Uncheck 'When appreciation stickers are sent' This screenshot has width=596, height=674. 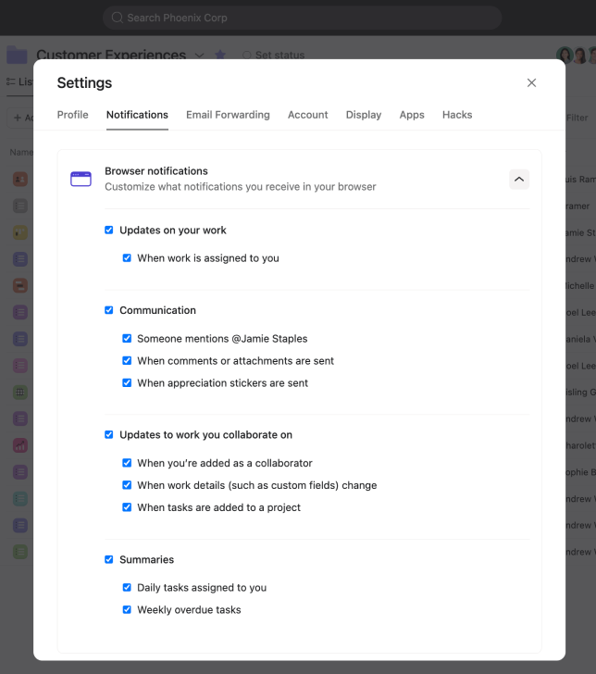(127, 383)
